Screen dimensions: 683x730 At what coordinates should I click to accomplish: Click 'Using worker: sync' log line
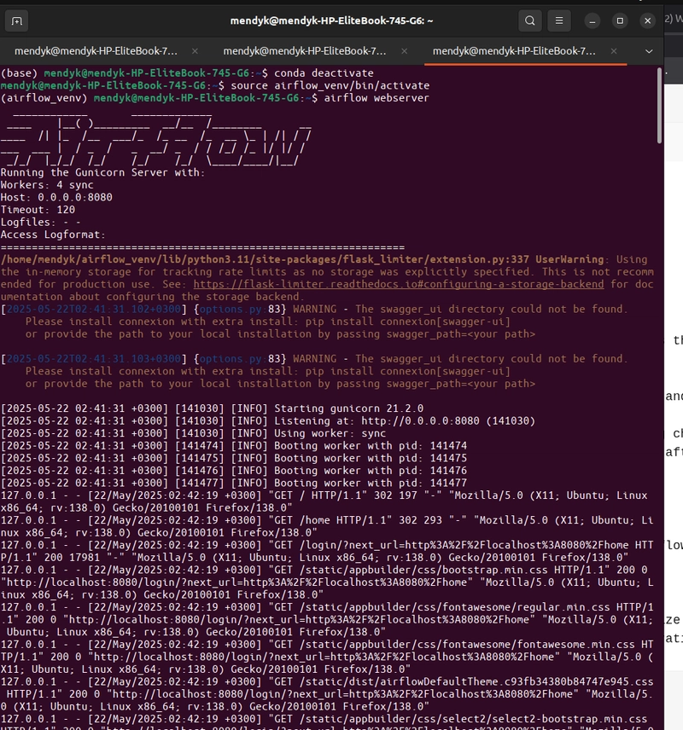tap(194, 433)
